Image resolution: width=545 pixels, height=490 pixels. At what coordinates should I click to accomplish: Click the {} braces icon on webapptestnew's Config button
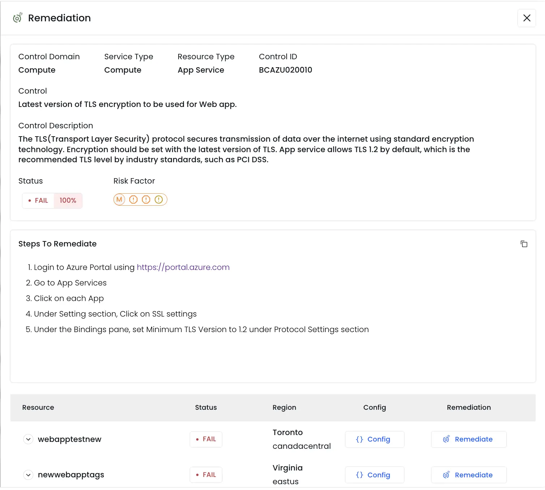(x=360, y=439)
